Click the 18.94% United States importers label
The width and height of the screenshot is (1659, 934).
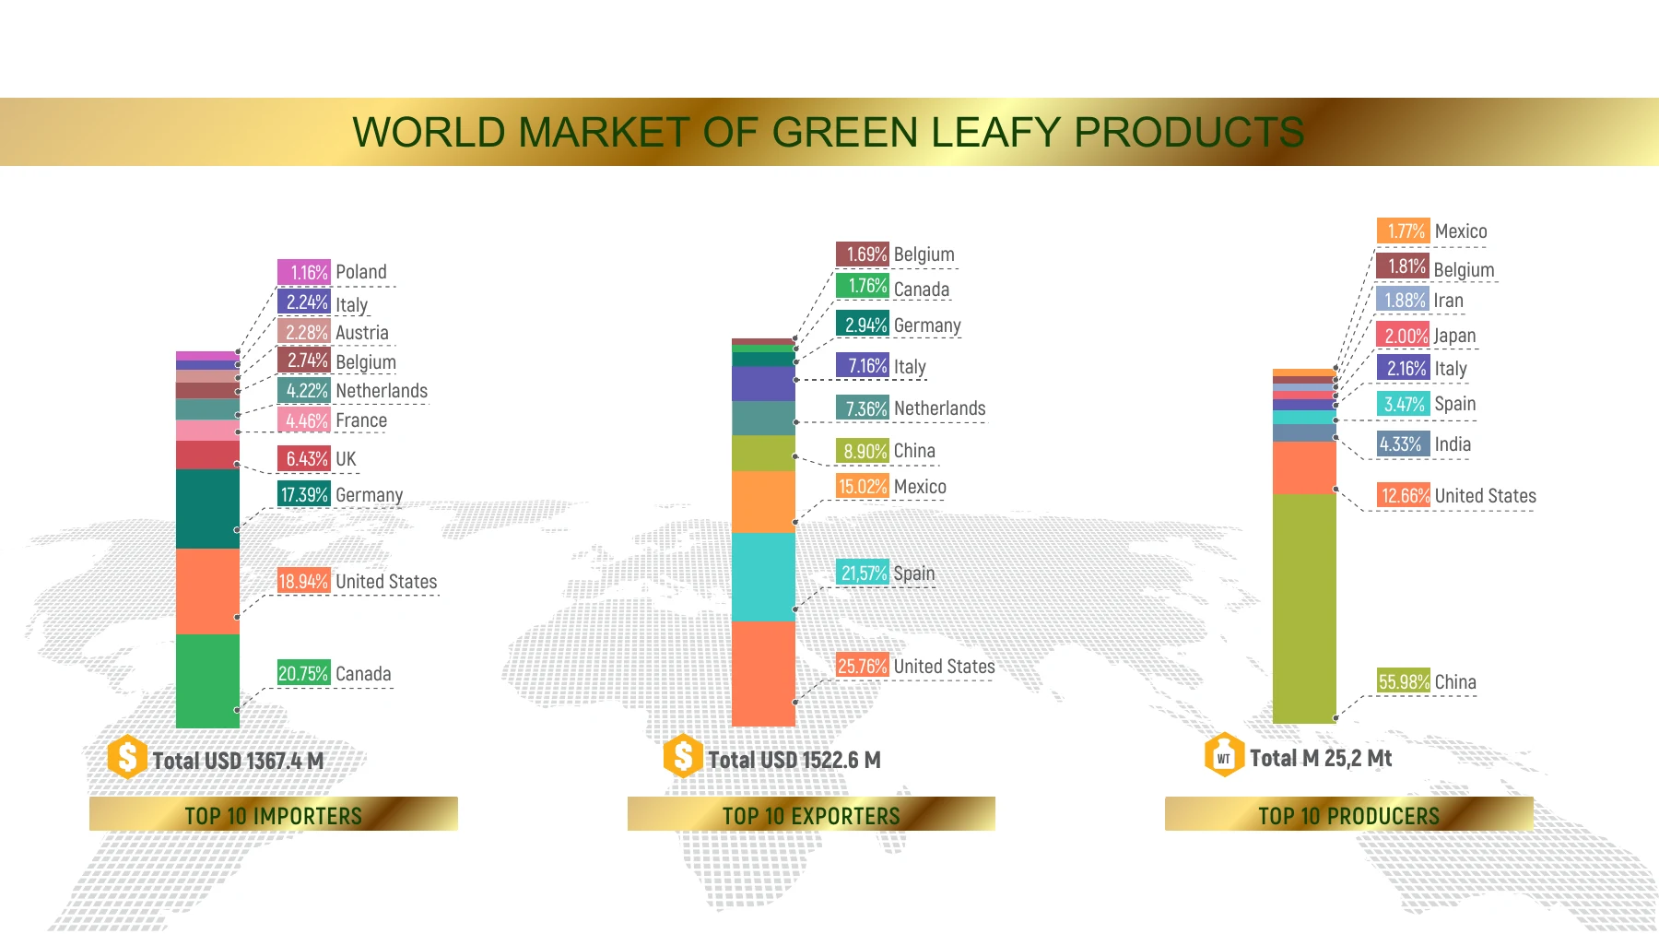[x=358, y=581]
